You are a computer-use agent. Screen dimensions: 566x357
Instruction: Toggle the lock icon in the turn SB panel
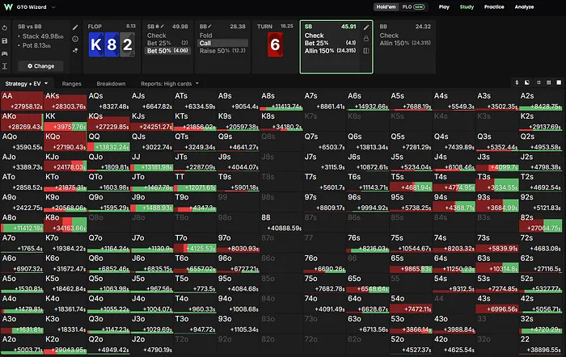[x=366, y=39]
